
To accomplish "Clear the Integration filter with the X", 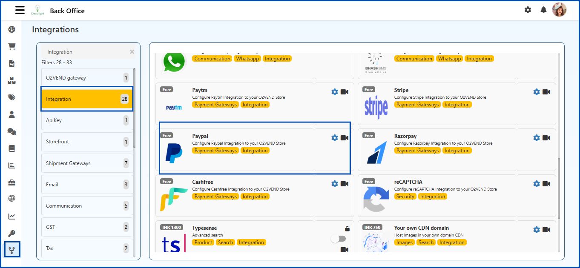I will 132,51.
